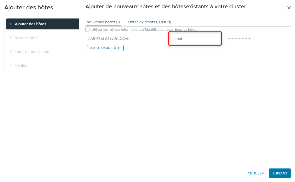Click inside the red-highlighted credential box
Screen dimensions: 295x182
coord(195,39)
